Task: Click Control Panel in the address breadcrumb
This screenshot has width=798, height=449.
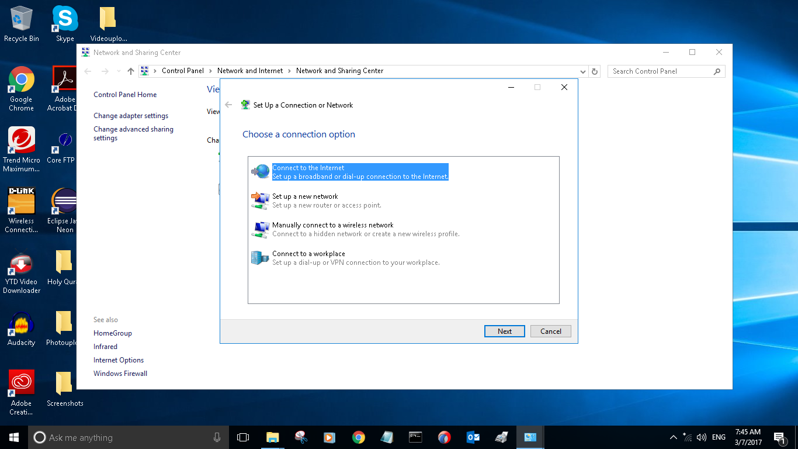Action: tap(183, 71)
